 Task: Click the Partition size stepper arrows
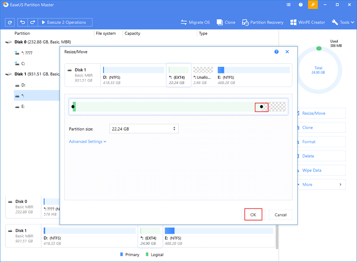tap(174, 129)
